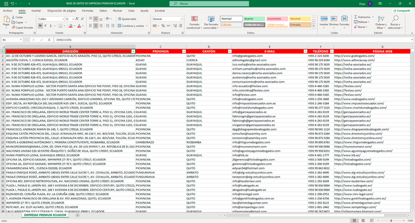Click the Autosuma sigma icon
The height and width of the screenshot is (223, 415).
coord(355,17)
